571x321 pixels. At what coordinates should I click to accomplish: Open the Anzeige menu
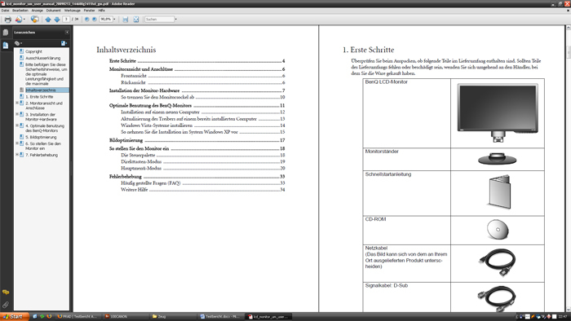tap(37, 11)
